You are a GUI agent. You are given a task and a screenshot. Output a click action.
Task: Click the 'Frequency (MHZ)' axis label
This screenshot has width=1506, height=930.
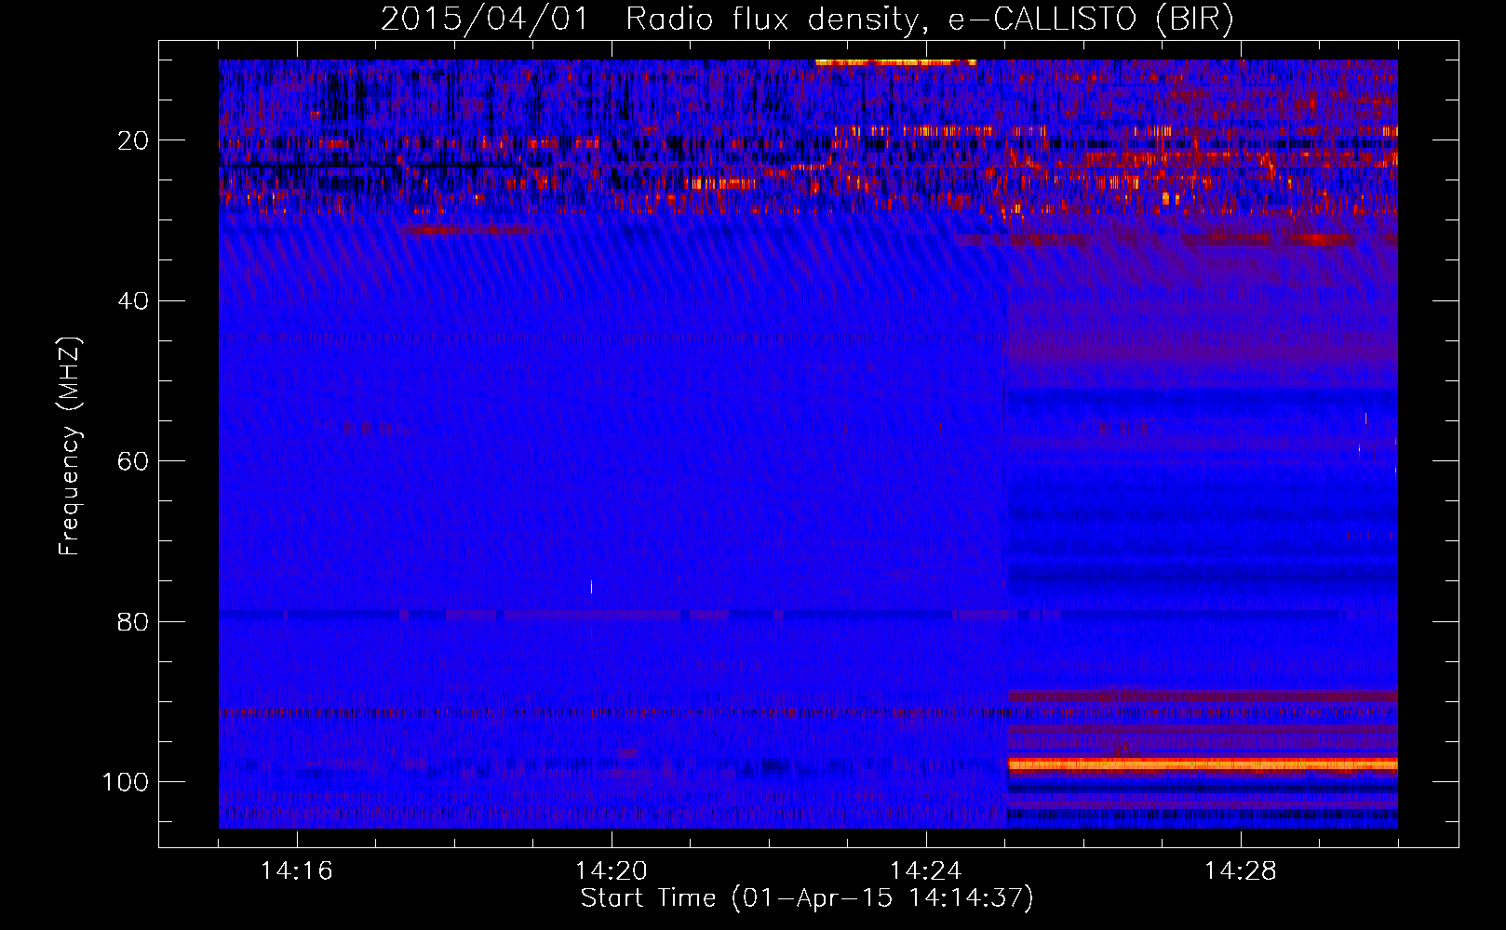click(x=70, y=446)
